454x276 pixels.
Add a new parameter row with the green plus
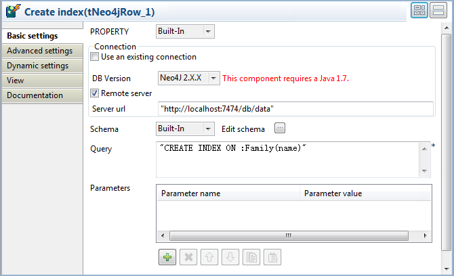click(x=166, y=257)
